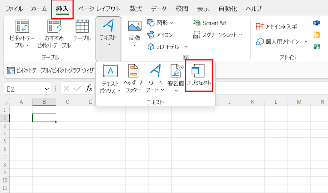Select row 8 header
The image size is (328, 193).
click(x=5, y=165)
